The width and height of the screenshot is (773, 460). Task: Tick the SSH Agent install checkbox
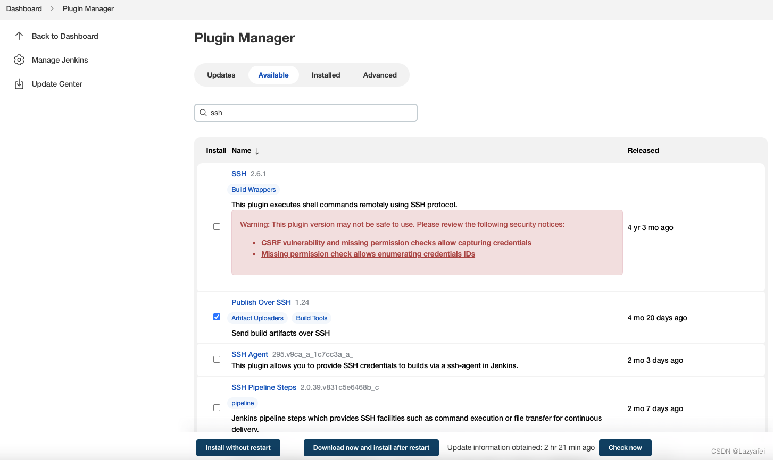click(x=217, y=360)
